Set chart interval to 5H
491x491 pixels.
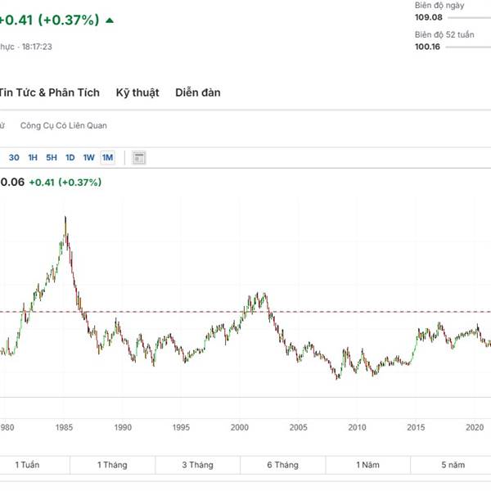point(52,157)
